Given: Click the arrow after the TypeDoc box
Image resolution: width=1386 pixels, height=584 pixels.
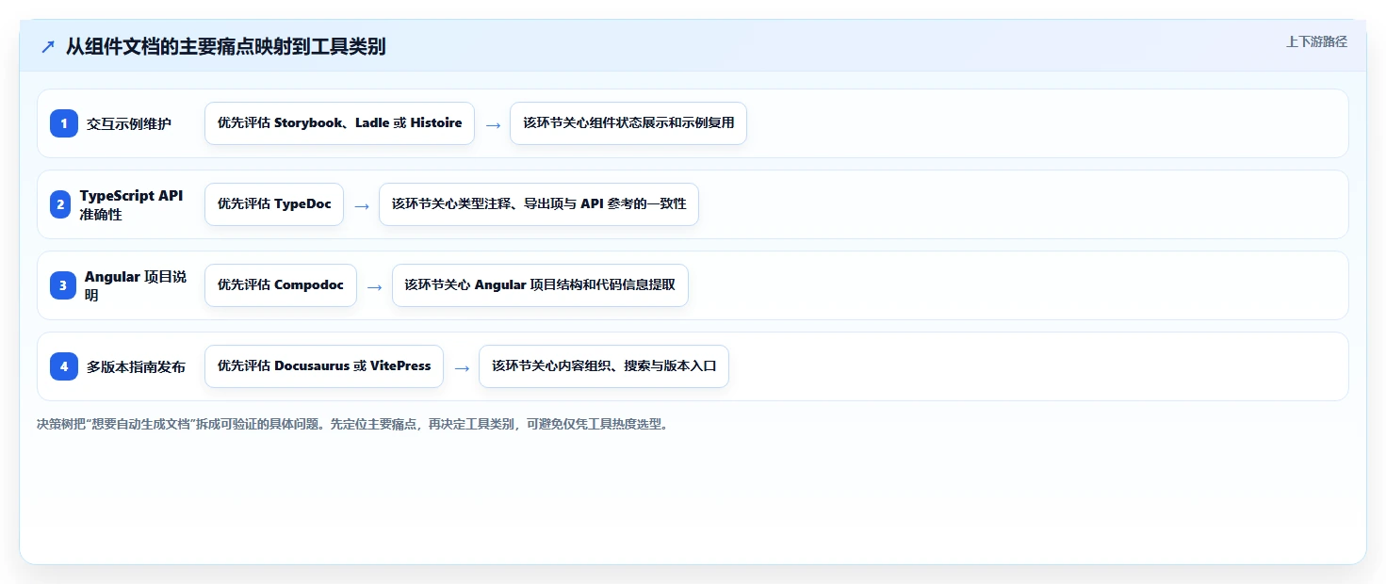Looking at the screenshot, I should tap(362, 205).
